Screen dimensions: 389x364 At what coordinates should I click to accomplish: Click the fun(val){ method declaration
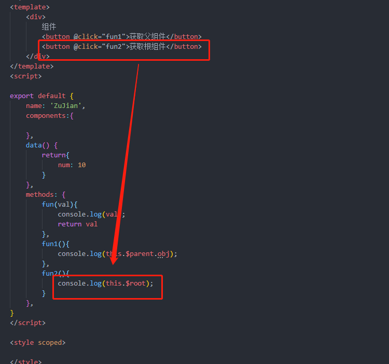pyautogui.click(x=60, y=205)
